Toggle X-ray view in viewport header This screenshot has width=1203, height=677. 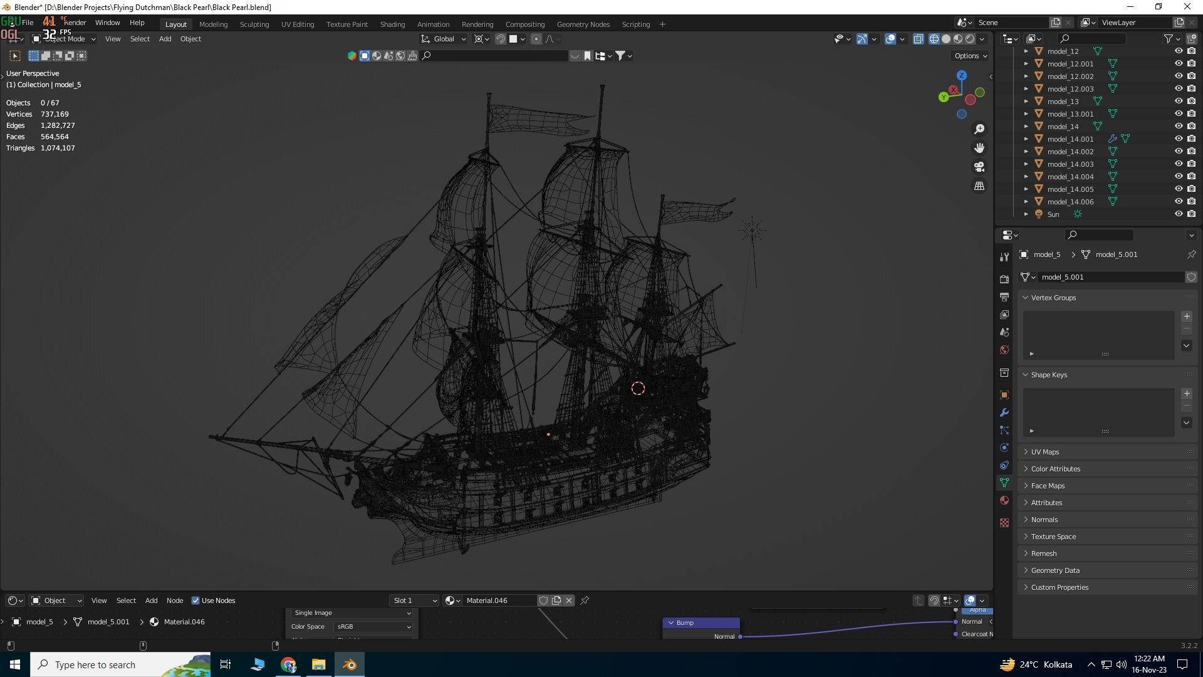pos(919,39)
